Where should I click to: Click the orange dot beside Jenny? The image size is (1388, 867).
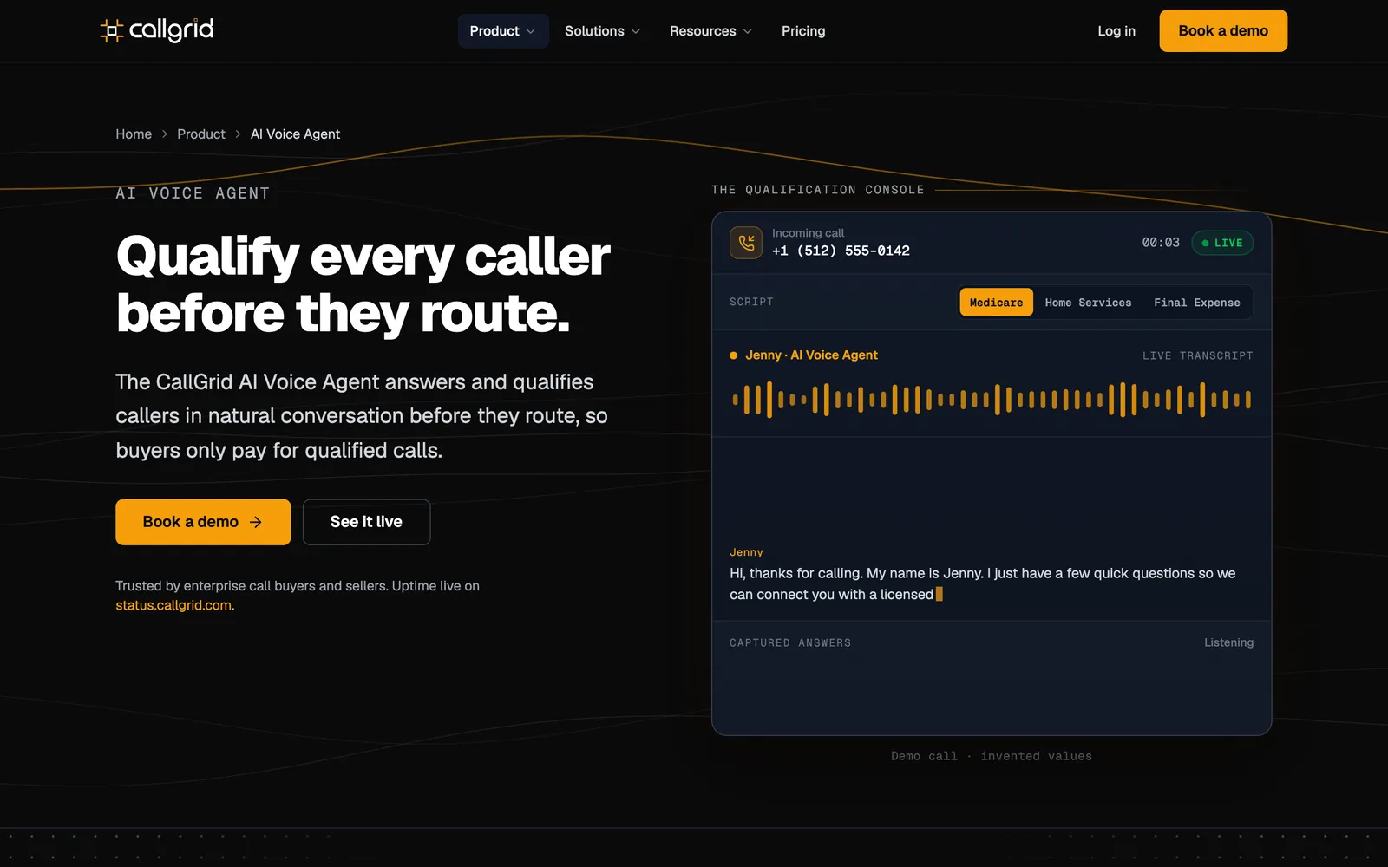734,355
